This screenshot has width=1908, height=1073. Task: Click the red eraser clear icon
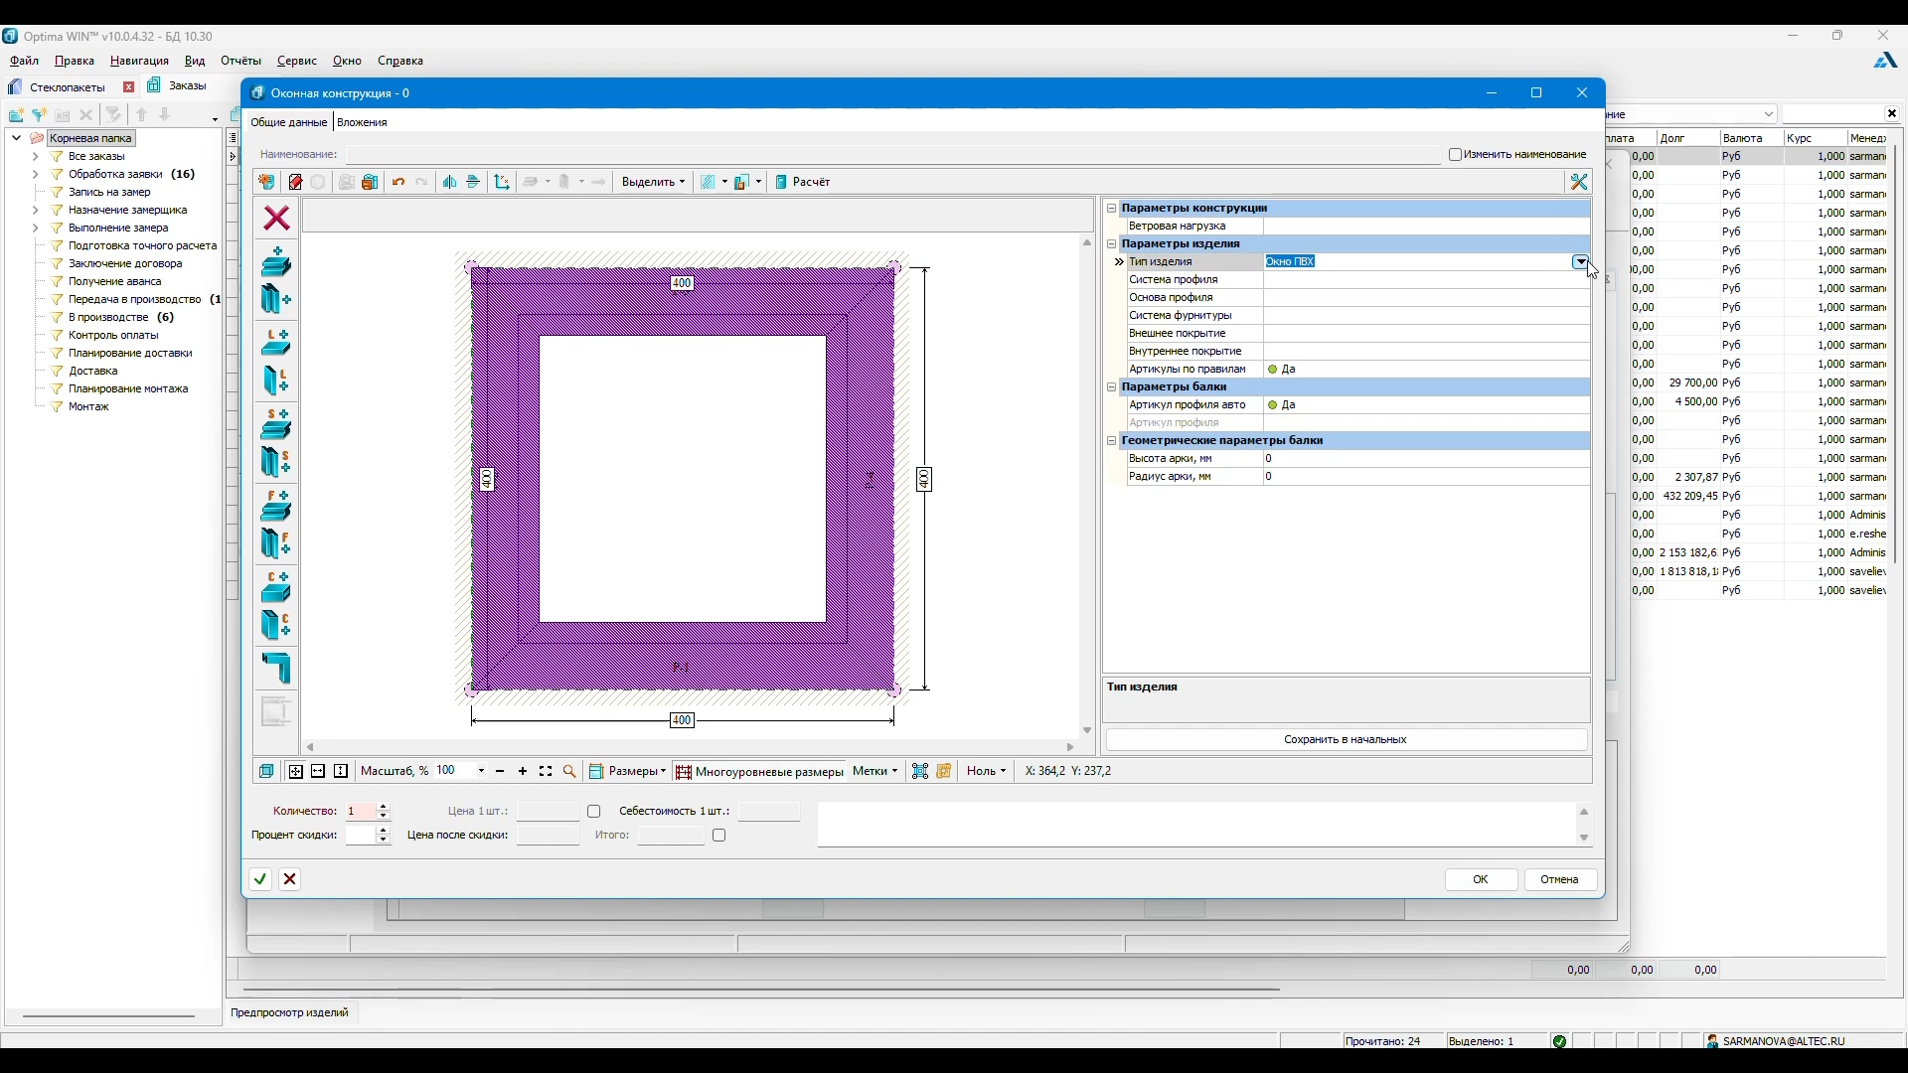click(295, 183)
